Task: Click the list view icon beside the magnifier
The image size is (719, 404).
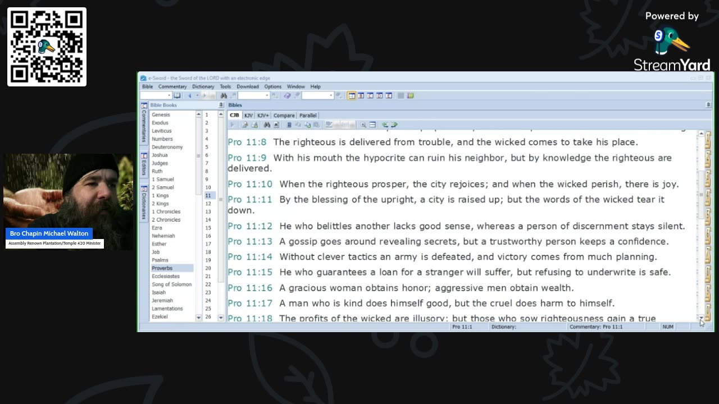Action: click(372, 125)
